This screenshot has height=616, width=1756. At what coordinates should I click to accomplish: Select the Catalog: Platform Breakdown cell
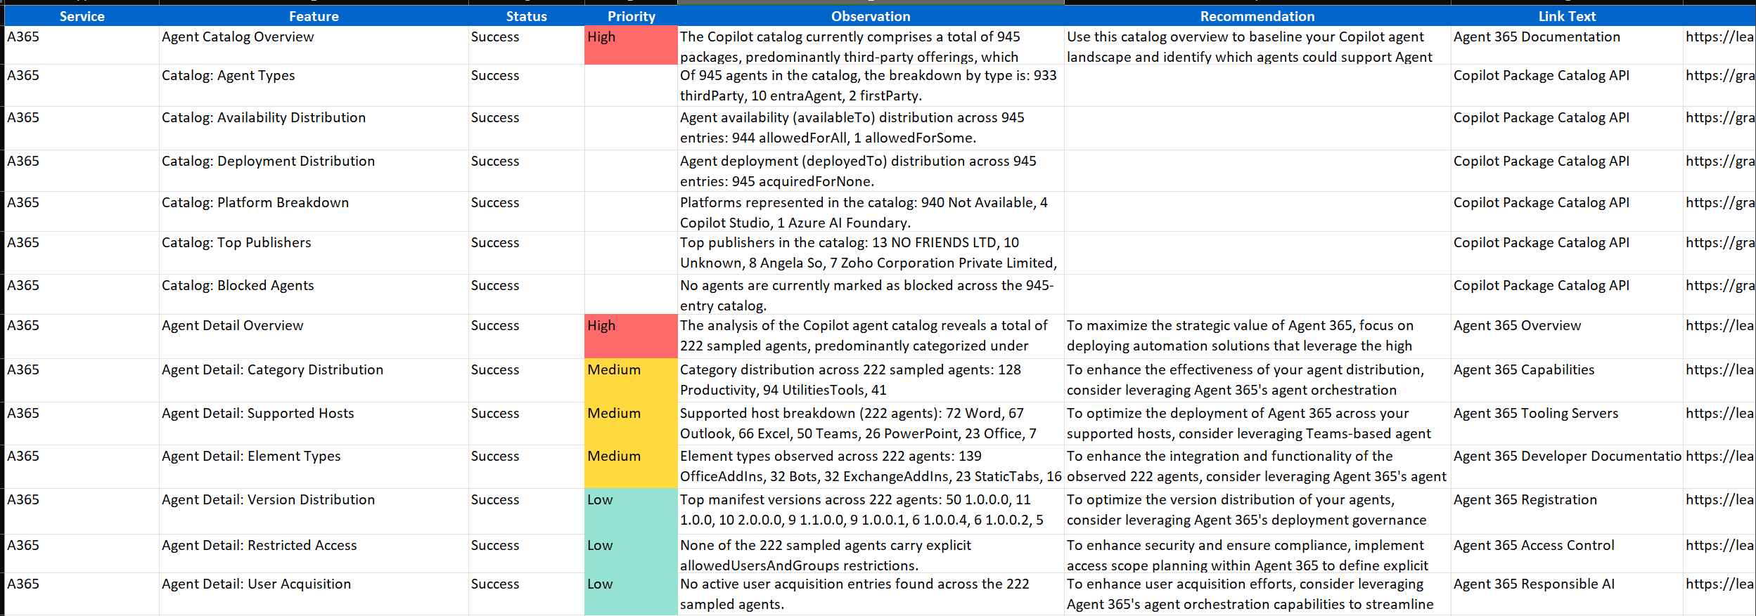click(x=314, y=211)
